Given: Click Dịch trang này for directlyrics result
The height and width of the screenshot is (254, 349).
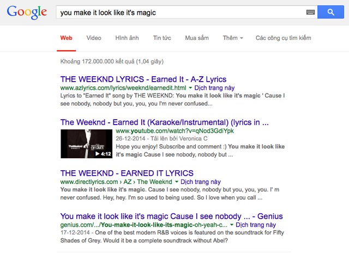Looking at the screenshot, I should pyautogui.click(x=201, y=182).
